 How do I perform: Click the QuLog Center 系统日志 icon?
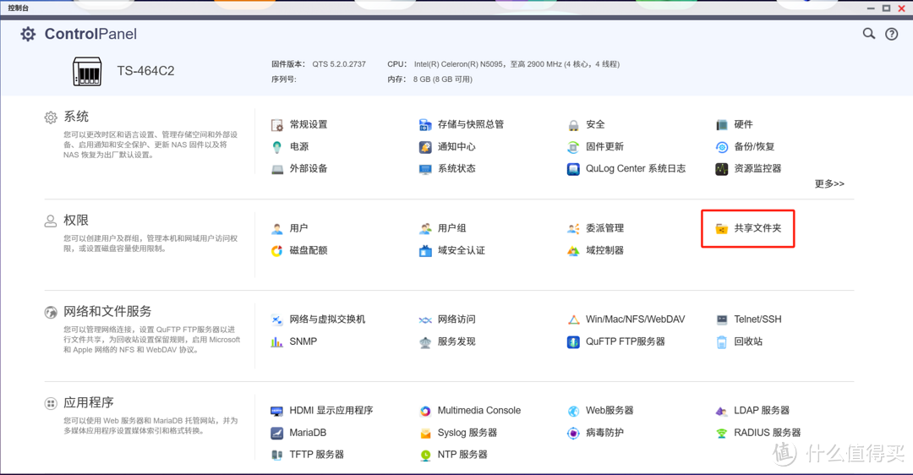click(x=573, y=169)
